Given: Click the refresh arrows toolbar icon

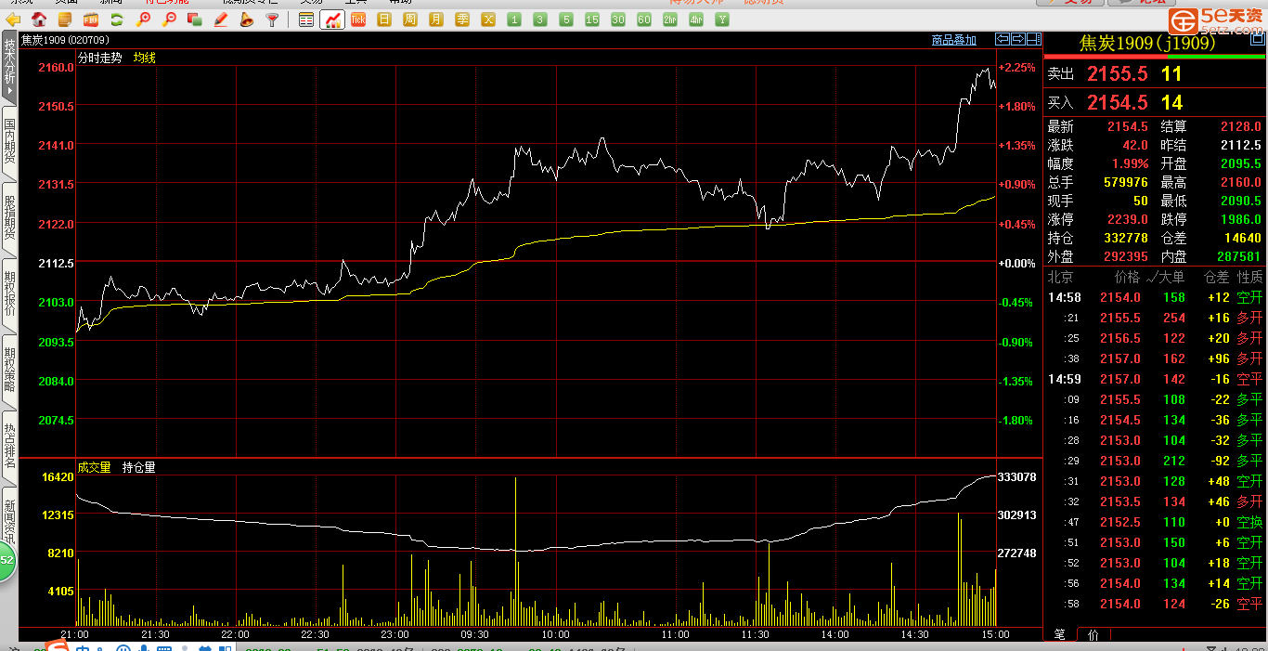Looking at the screenshot, I should click(117, 20).
